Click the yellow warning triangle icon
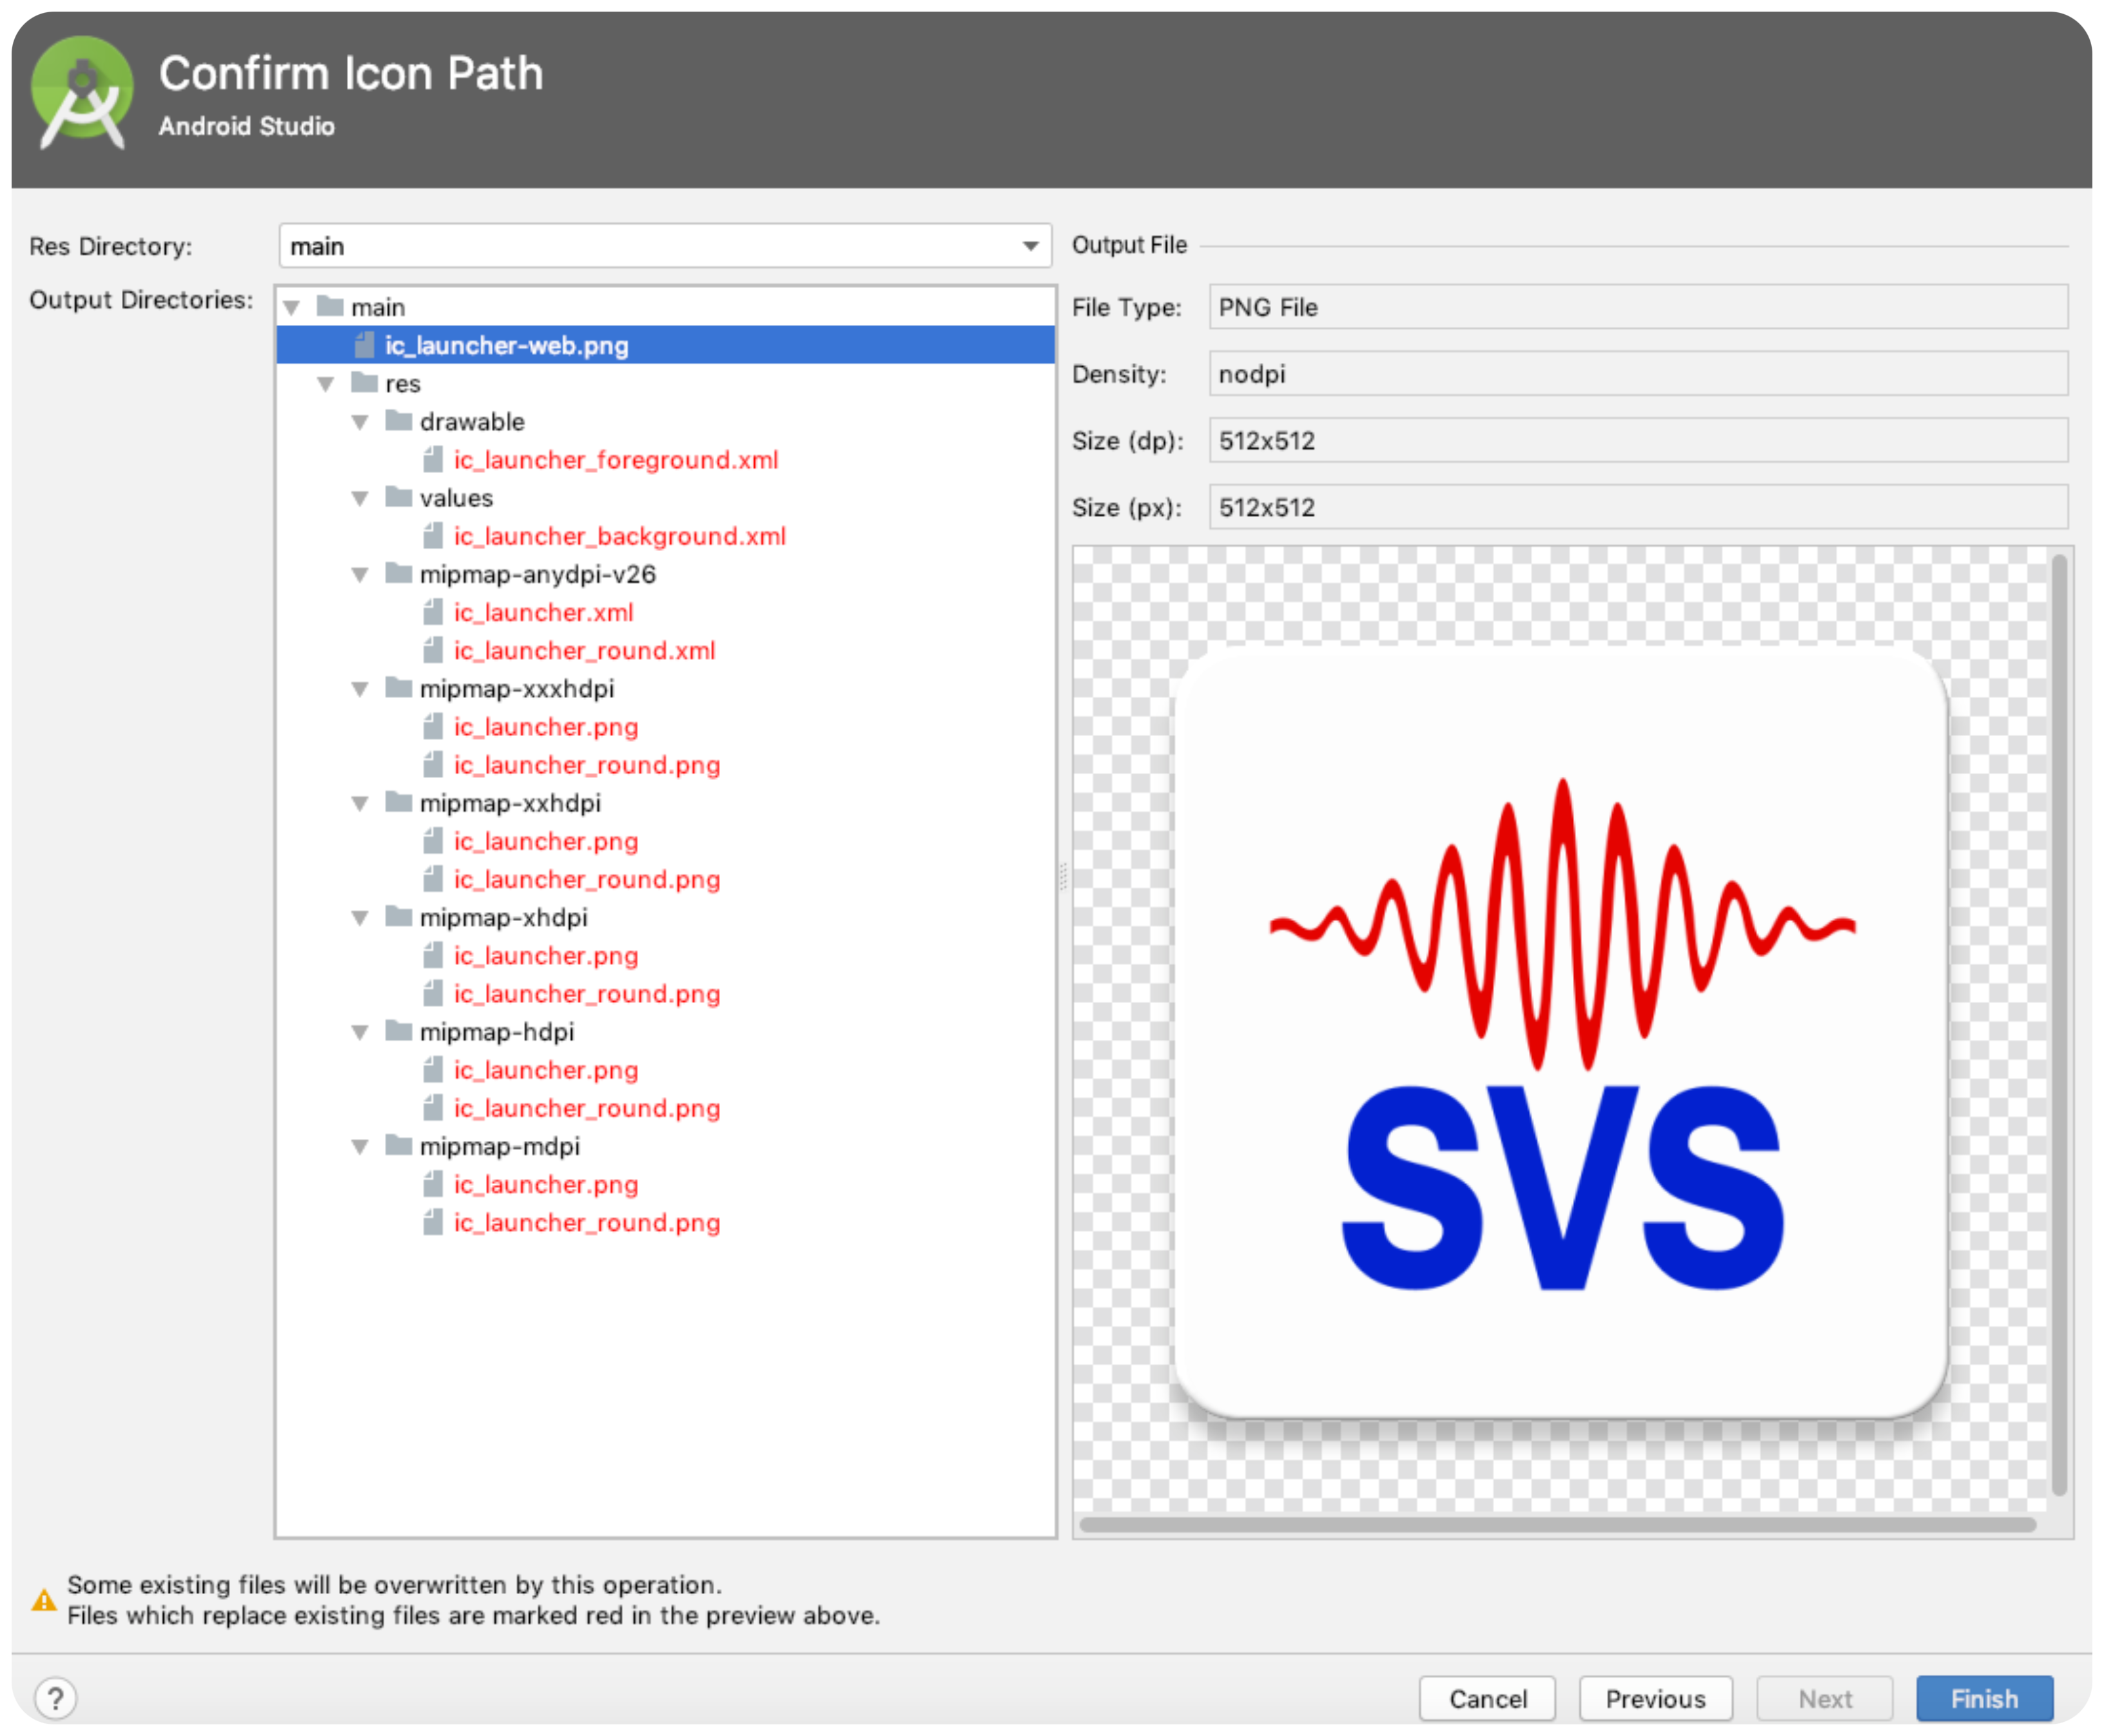Screen dimensions: 2104x1736 (44, 1600)
